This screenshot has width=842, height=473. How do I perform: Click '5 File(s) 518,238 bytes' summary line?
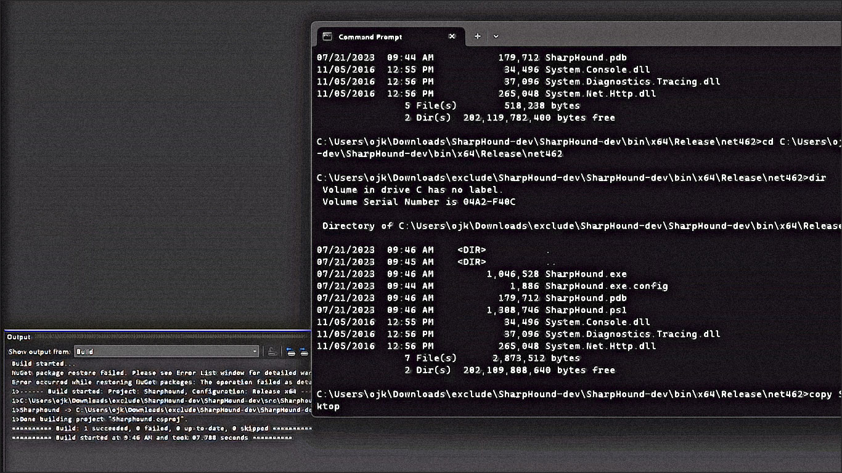[x=492, y=105]
